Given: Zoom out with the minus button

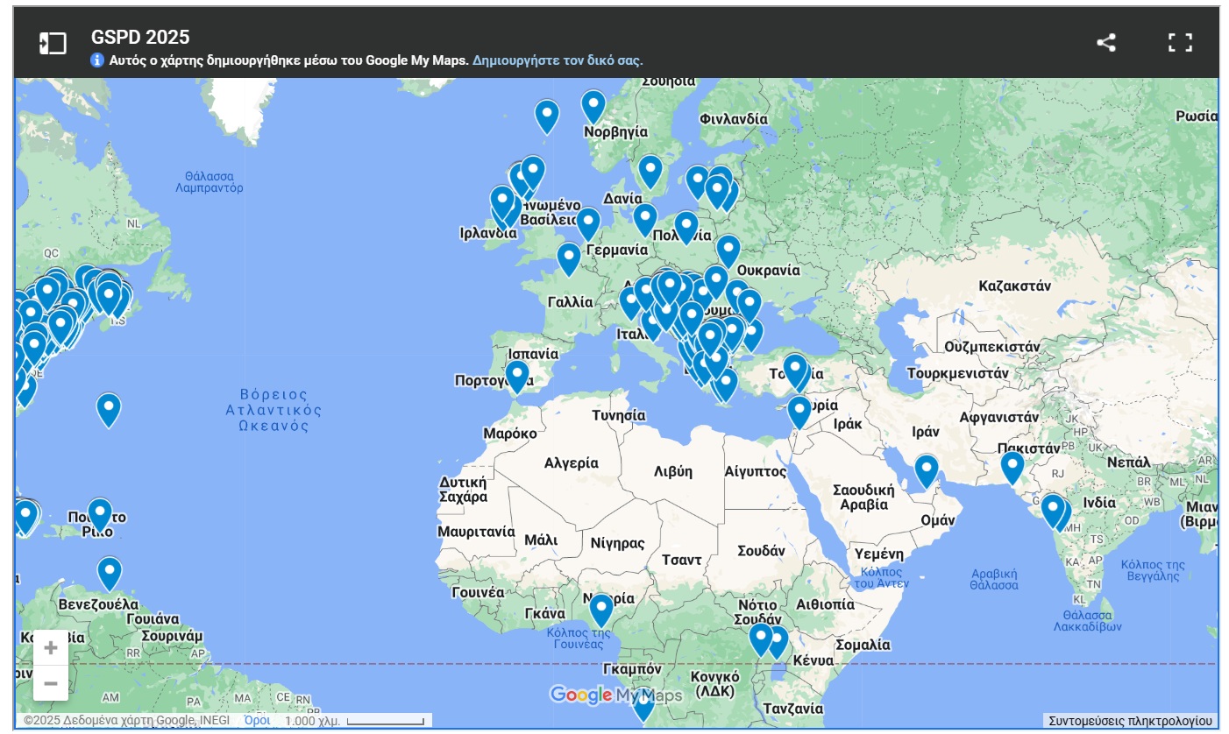Looking at the screenshot, I should click(51, 683).
